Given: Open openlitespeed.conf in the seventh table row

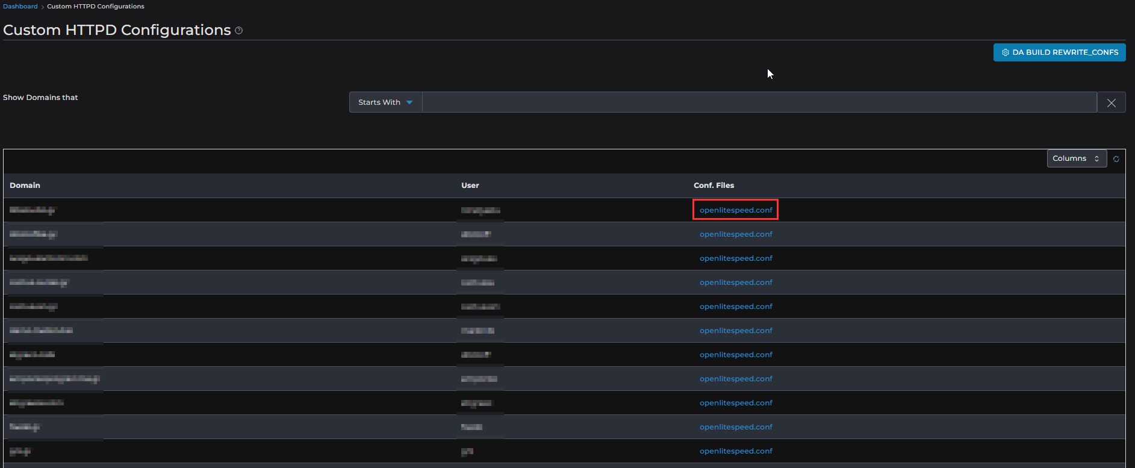Looking at the screenshot, I should coord(735,355).
